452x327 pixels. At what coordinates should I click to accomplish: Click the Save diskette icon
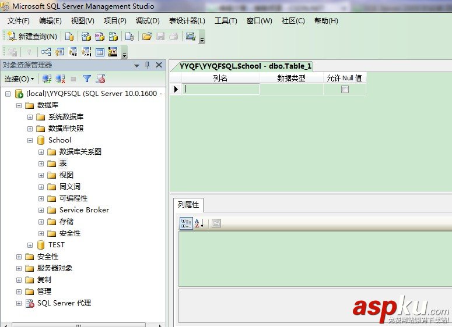coord(160,36)
